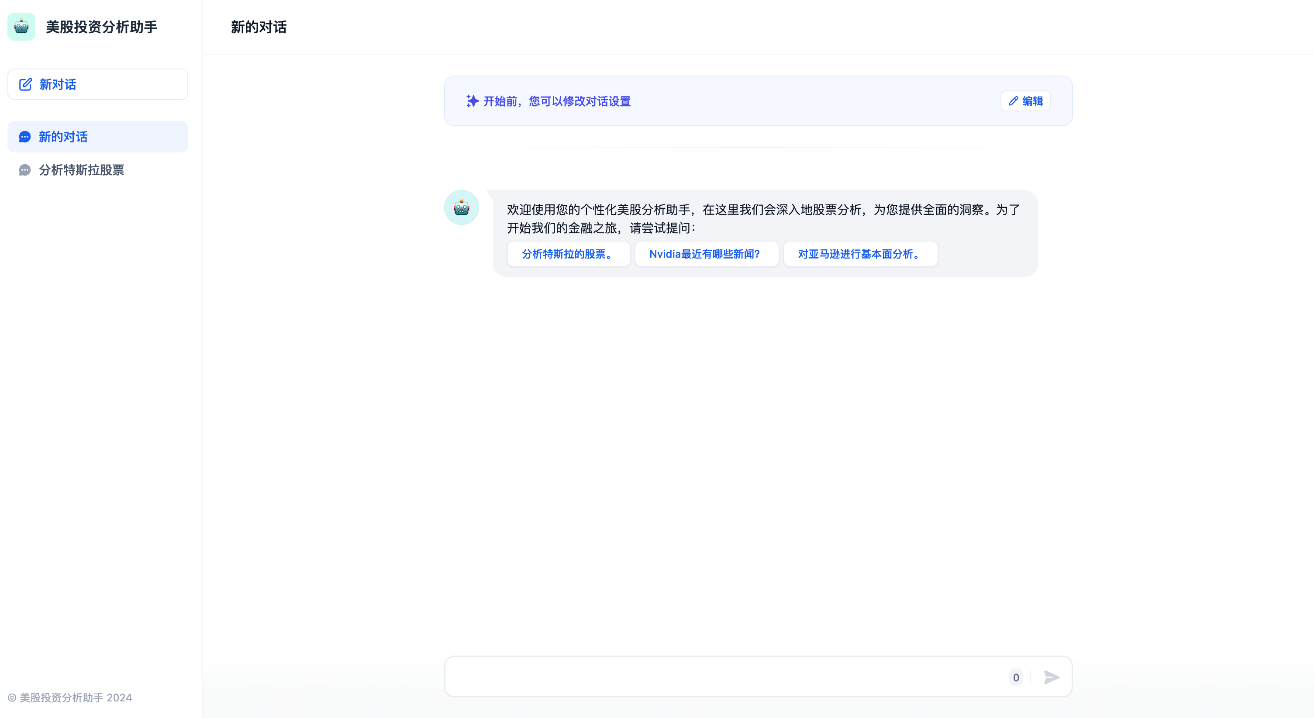Select 新的对话 in the sidebar

[63, 137]
